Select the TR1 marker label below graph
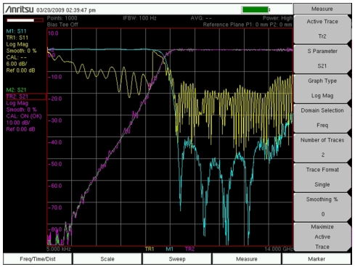The width and height of the screenshot is (355, 267). 150,249
